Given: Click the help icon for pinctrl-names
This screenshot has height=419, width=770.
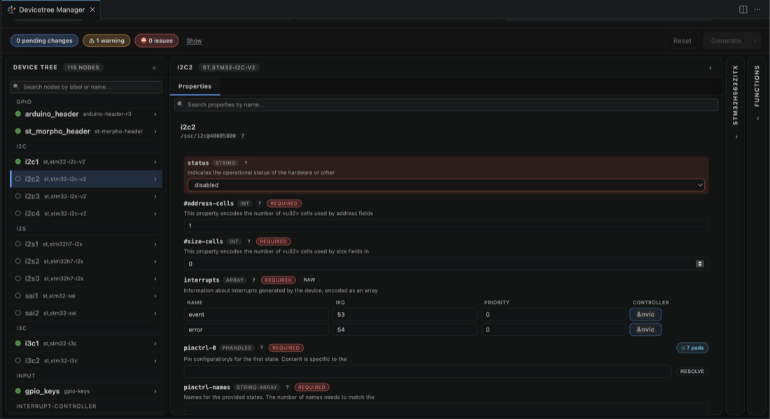Looking at the screenshot, I should coord(287,387).
